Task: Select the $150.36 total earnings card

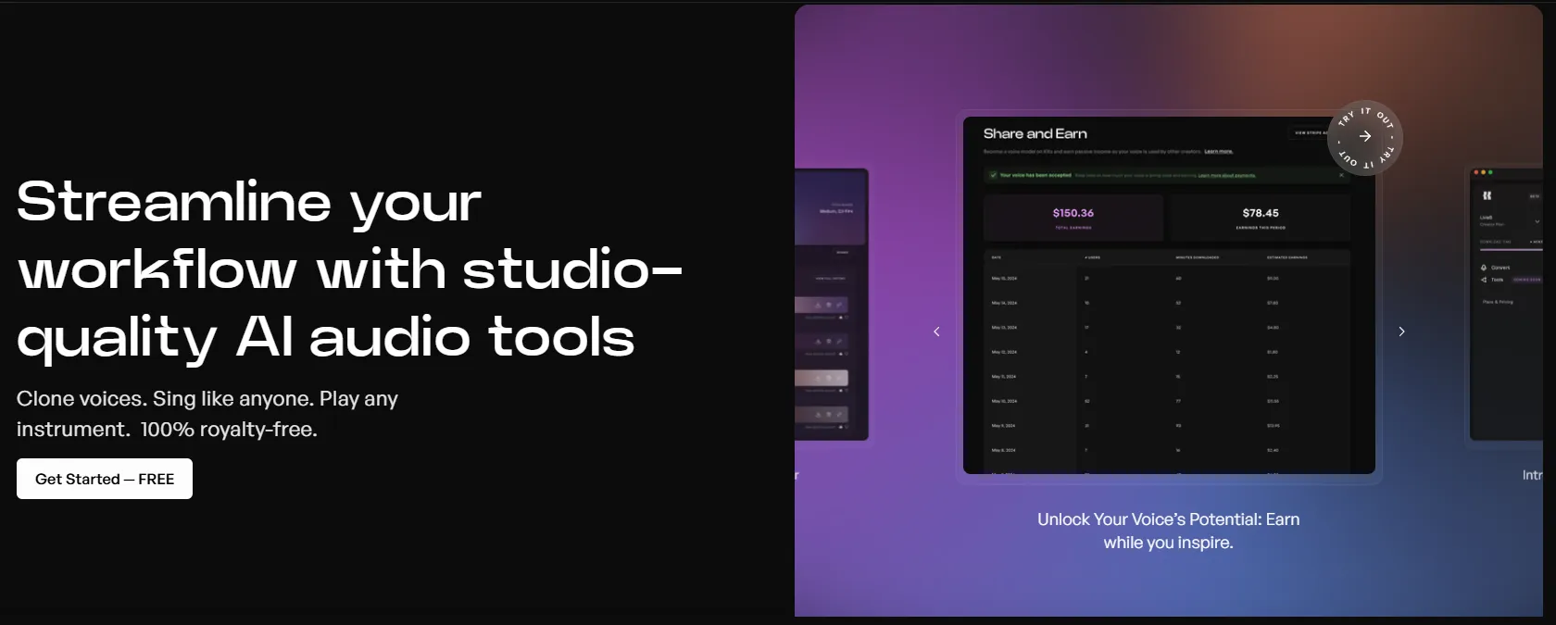Action: [x=1073, y=218]
